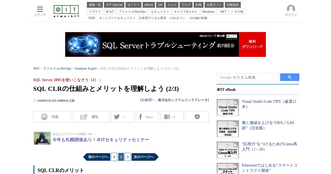
Task: Open the hooded hacker PR thumbnail
Action: point(42,138)
